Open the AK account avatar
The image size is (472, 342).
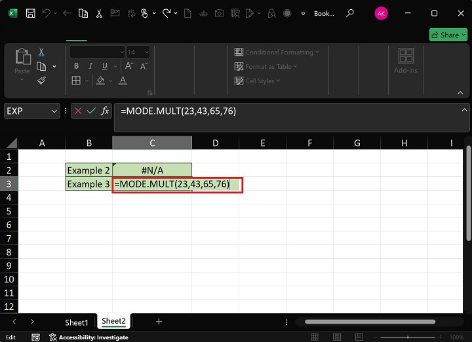coord(381,13)
